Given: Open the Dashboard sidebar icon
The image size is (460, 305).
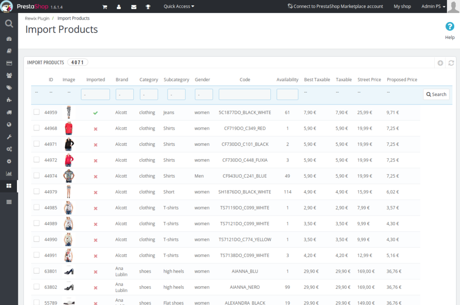Looking at the screenshot, I should coord(9,39).
